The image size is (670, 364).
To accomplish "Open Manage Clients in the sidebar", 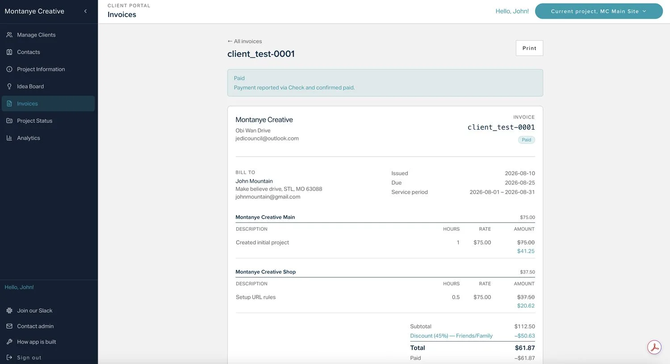I will [48, 35].
